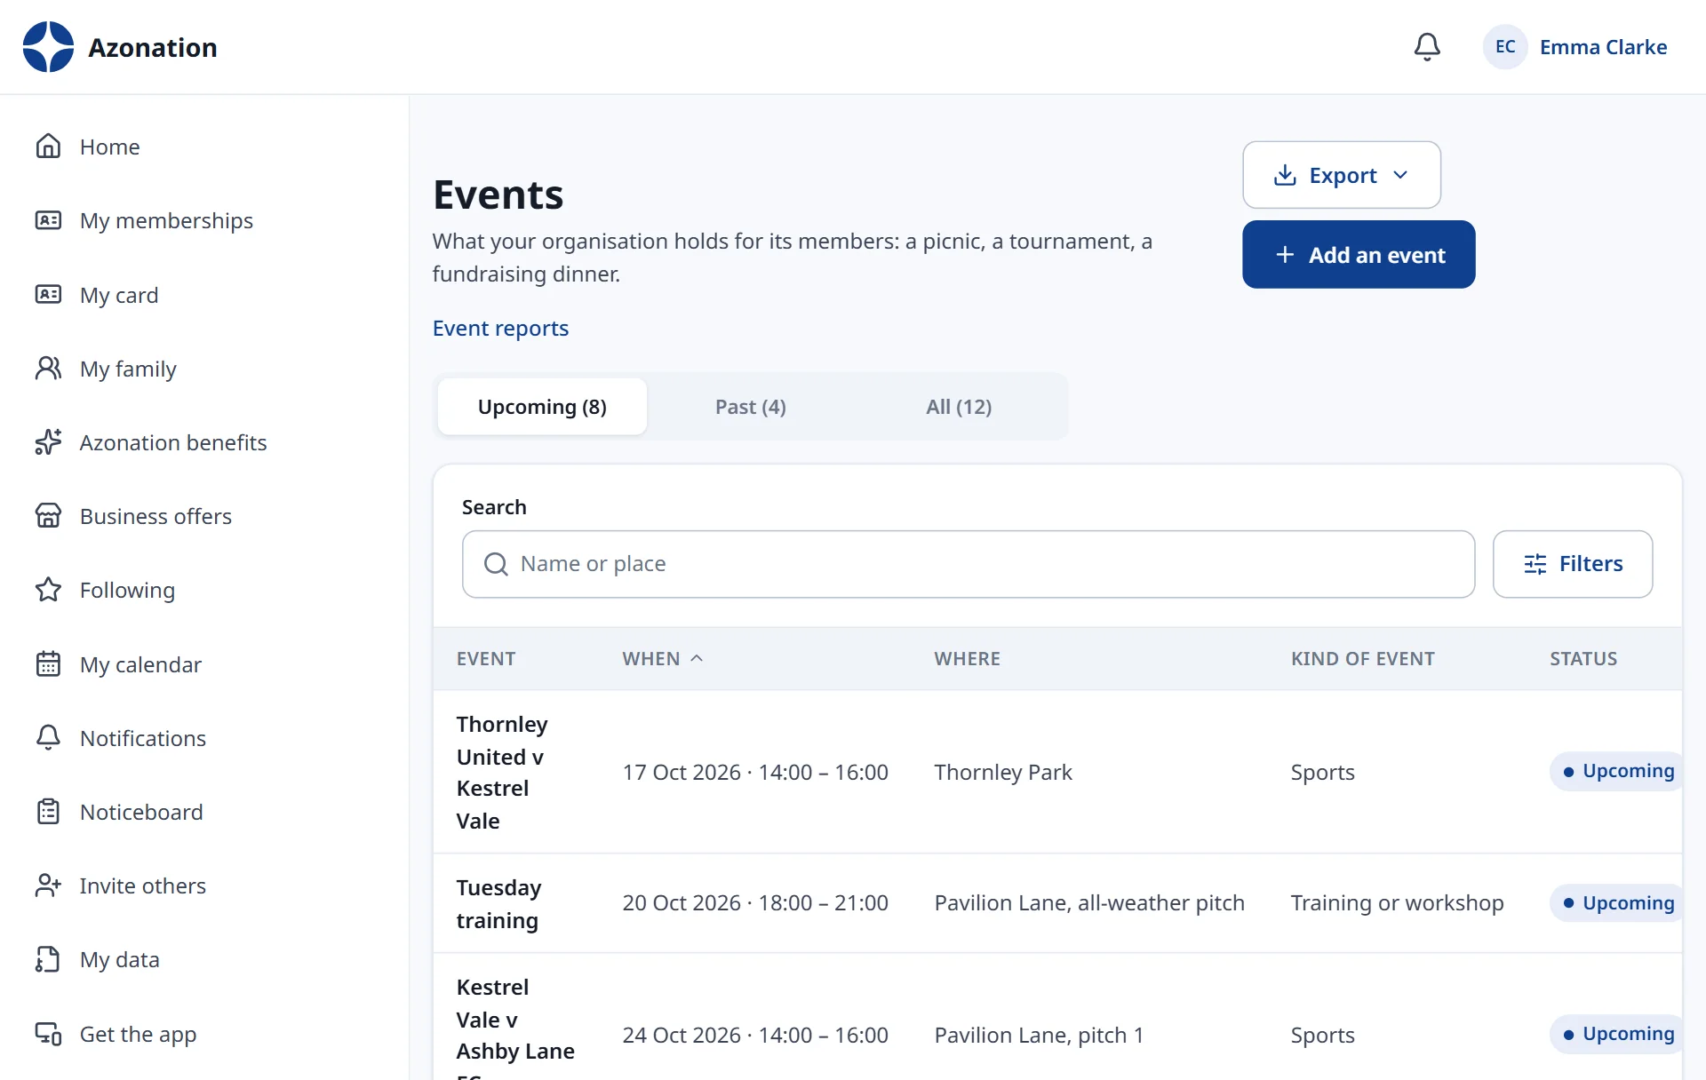The width and height of the screenshot is (1706, 1080).
Task: Click Azonation benefits sparkle icon
Action: 48,442
